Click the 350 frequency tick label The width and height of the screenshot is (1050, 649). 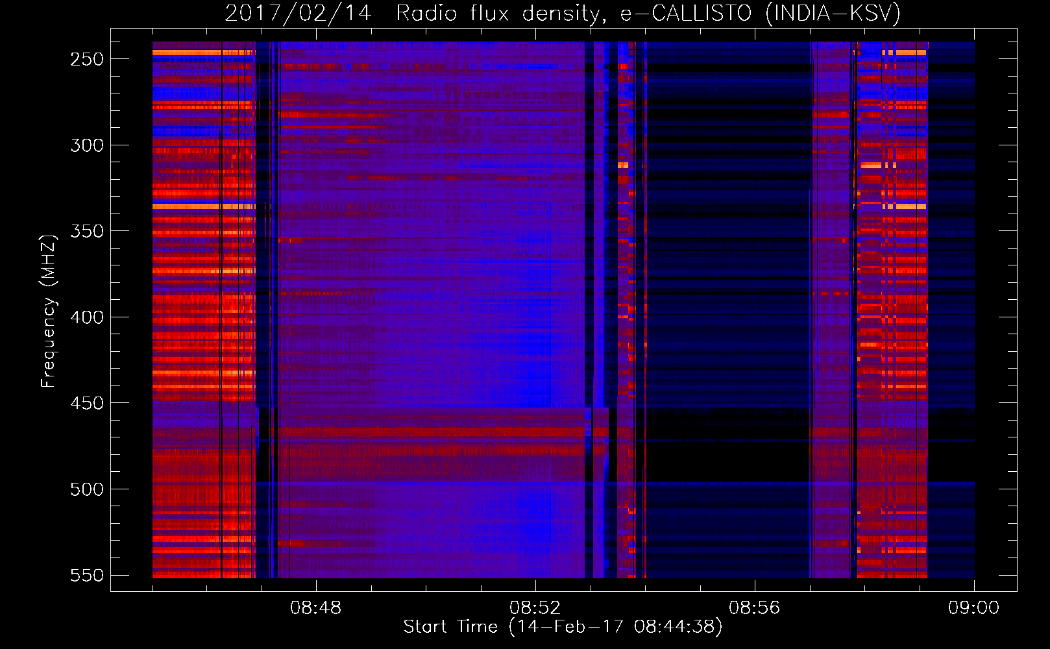tap(87, 231)
